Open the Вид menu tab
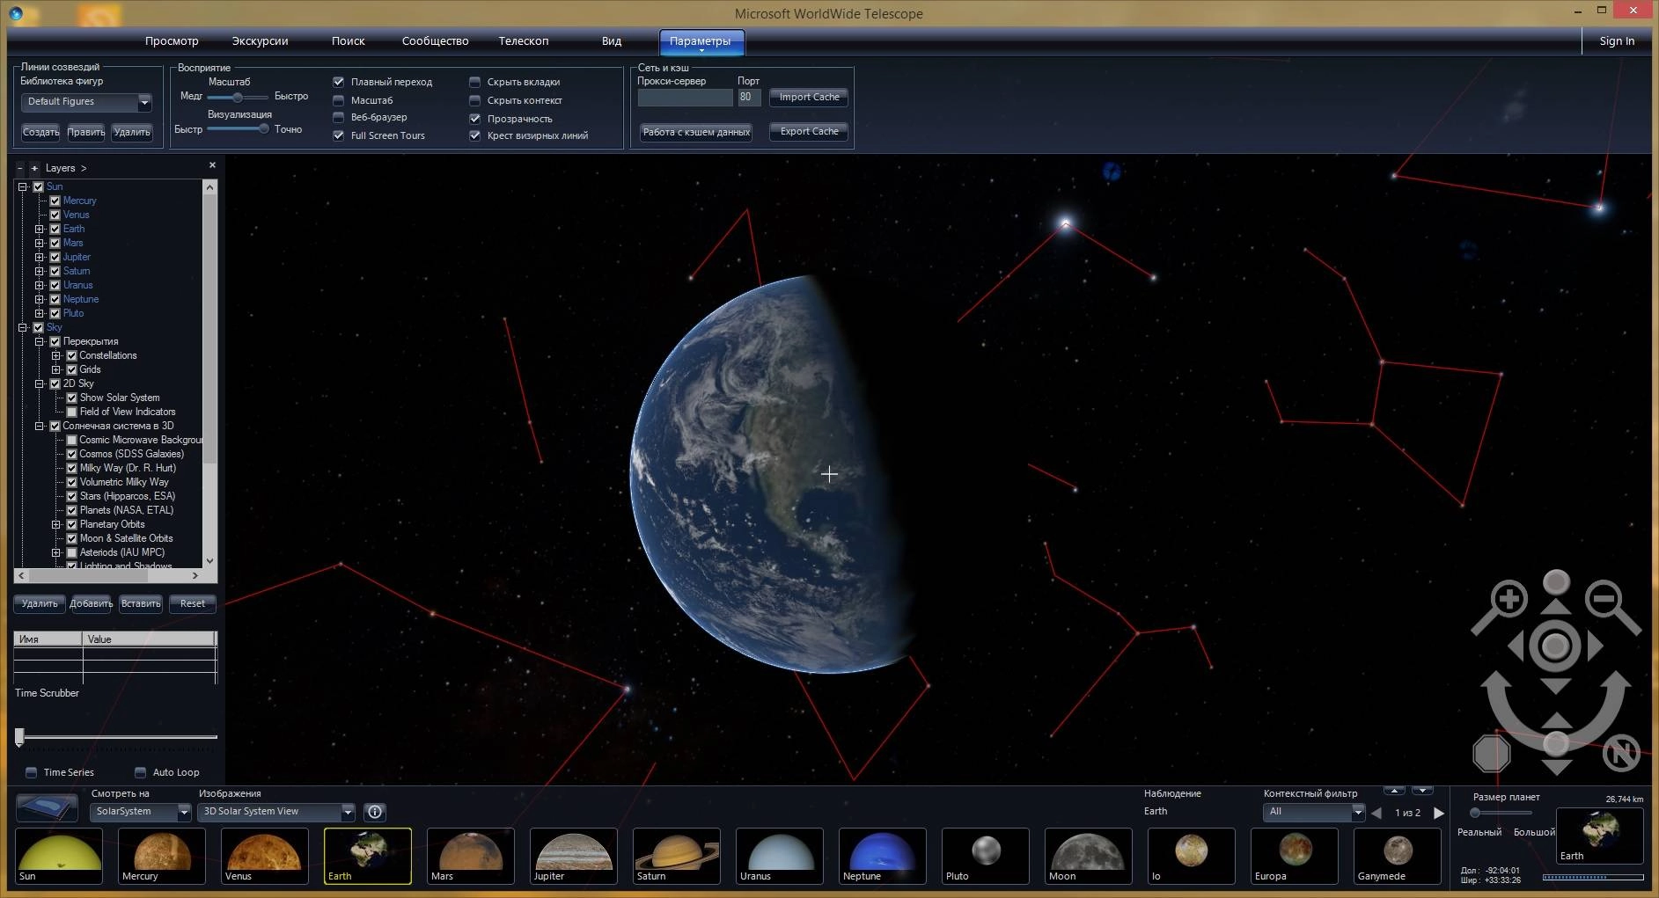Screen dimensions: 1659x898 click(x=612, y=41)
